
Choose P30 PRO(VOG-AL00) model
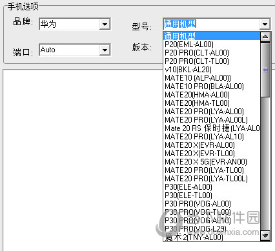pos(212,204)
